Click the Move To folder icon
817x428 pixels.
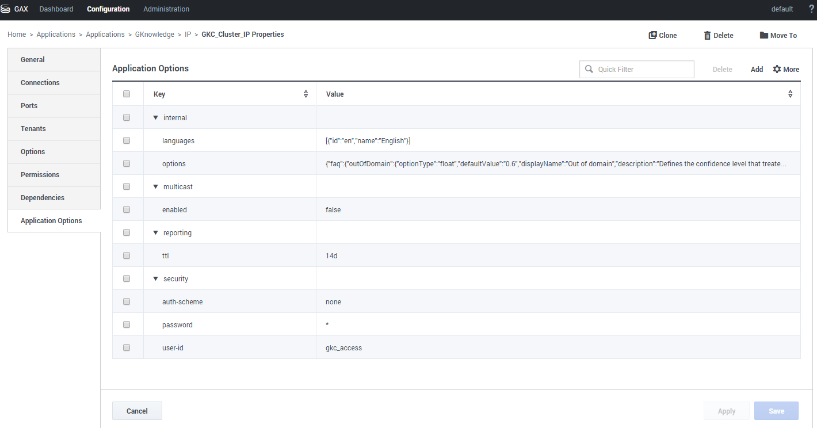(x=764, y=35)
